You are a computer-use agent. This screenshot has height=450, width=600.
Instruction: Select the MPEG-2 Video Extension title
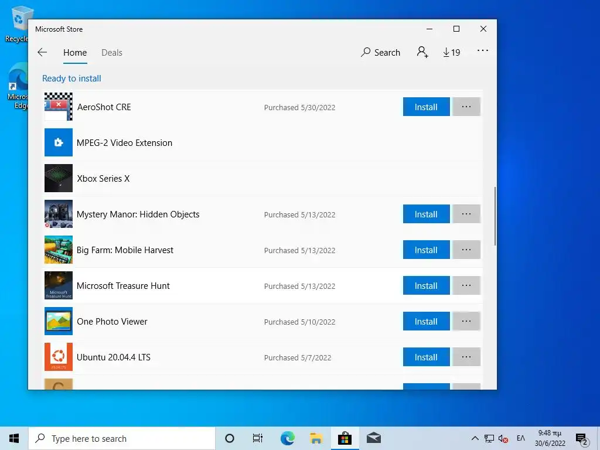click(x=124, y=143)
